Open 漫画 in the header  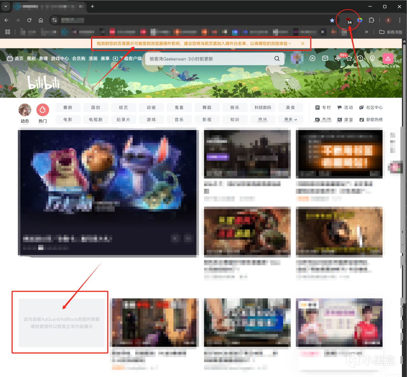coord(93,58)
